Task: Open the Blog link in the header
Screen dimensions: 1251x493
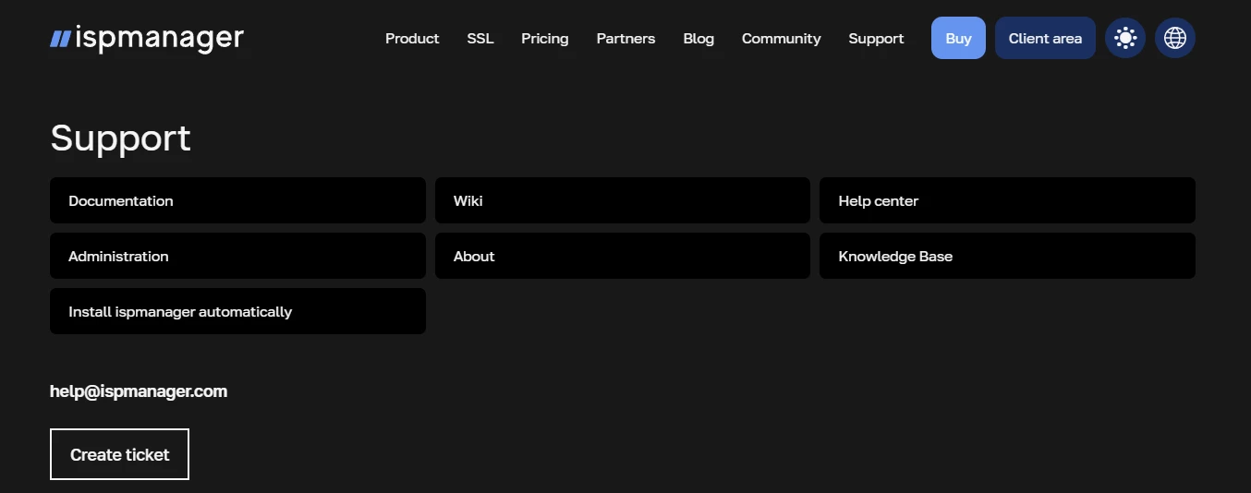Action: pos(698,39)
